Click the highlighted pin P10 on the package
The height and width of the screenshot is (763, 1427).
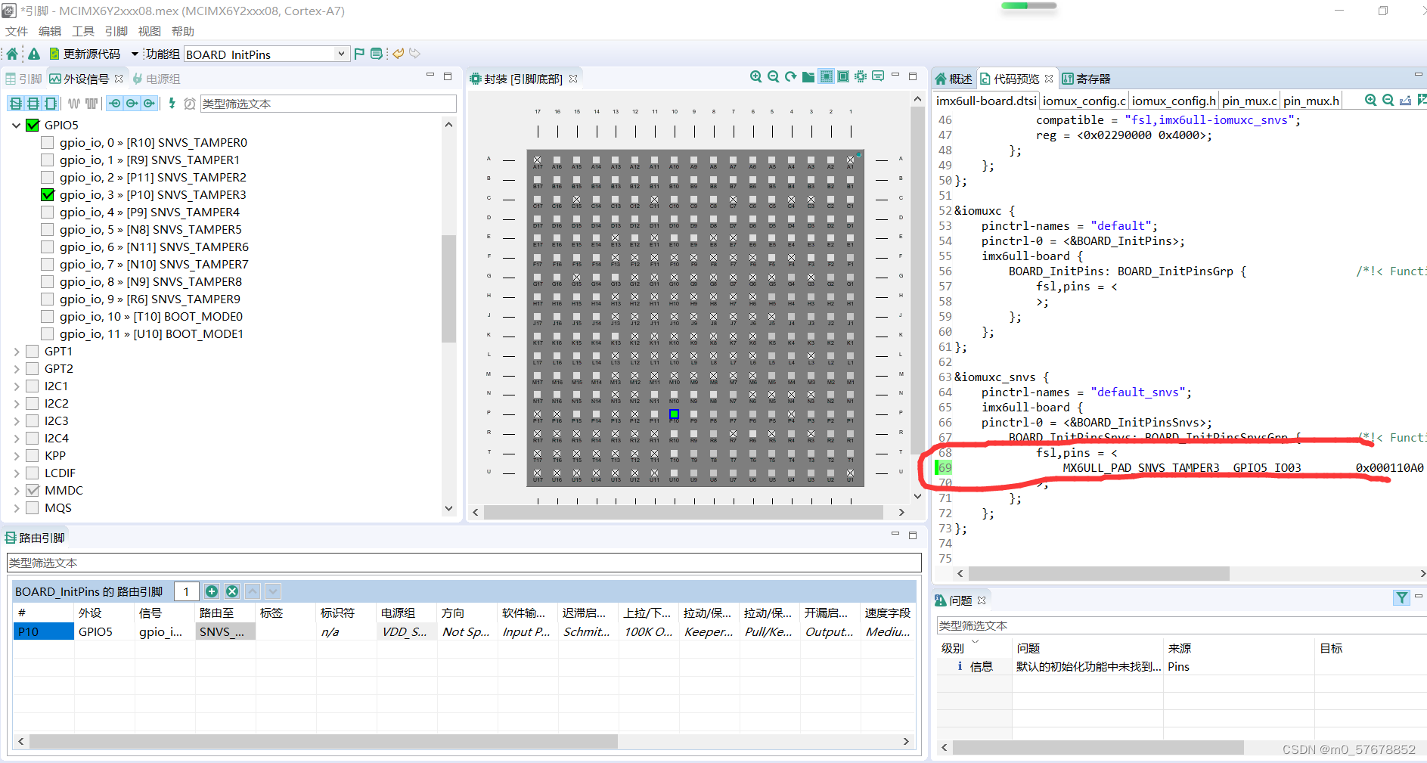pyautogui.click(x=674, y=414)
